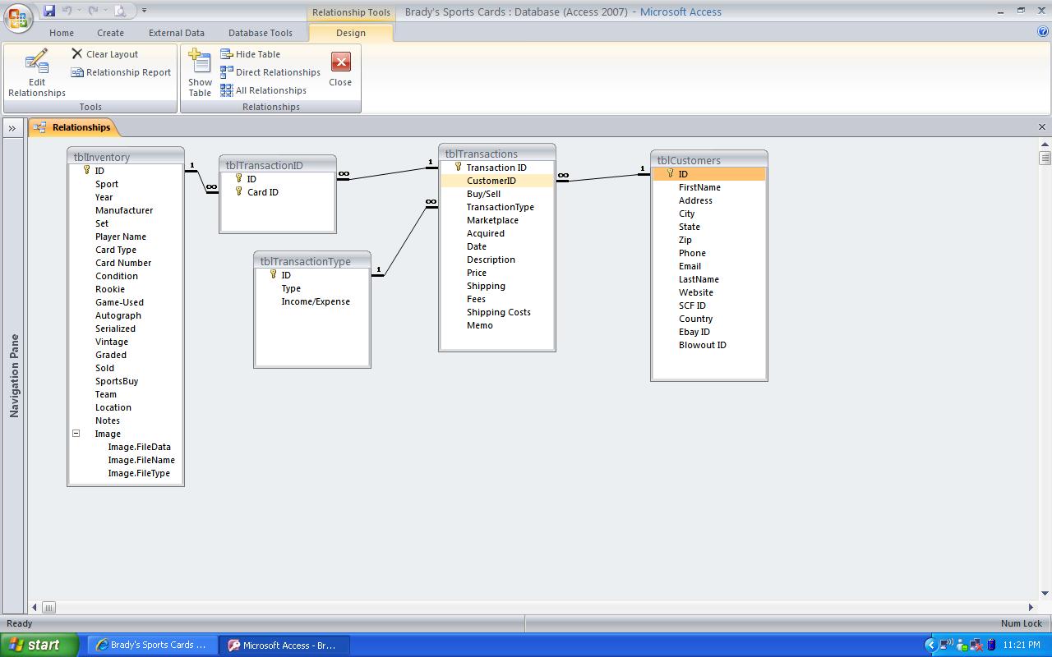Switch to the Home ribbon tab
Viewport: 1052px width, 657px height.
click(62, 33)
